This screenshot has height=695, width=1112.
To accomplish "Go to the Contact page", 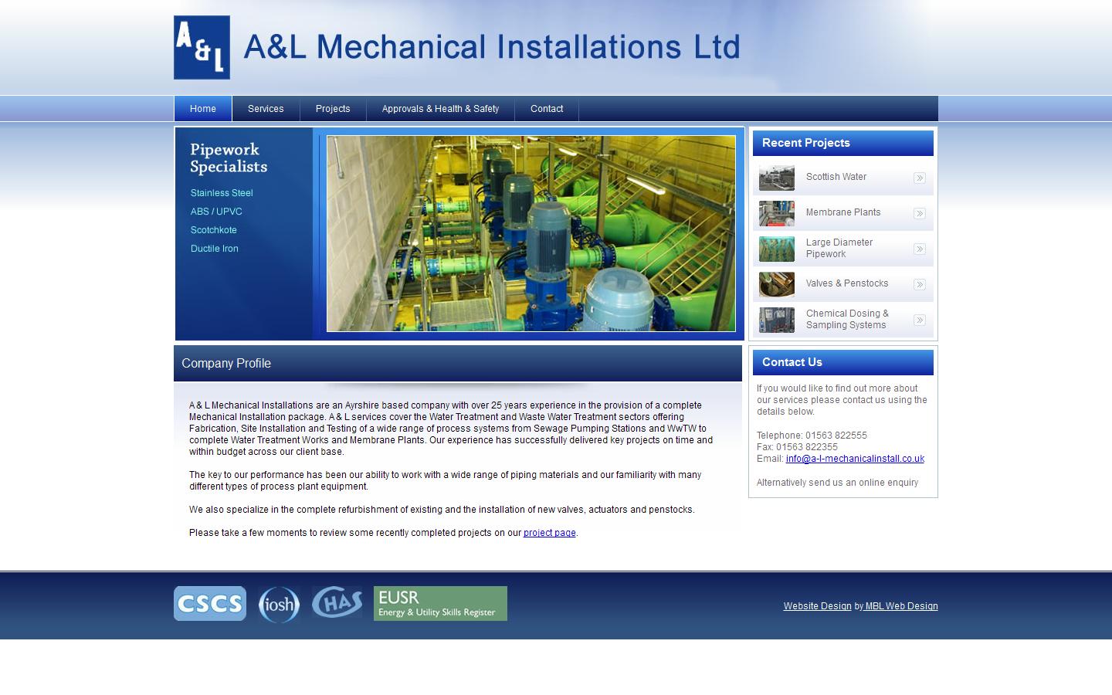I will [546, 108].
